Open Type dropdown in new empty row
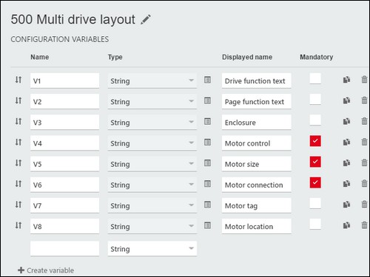This screenshot has height=277, width=370. pos(152,249)
